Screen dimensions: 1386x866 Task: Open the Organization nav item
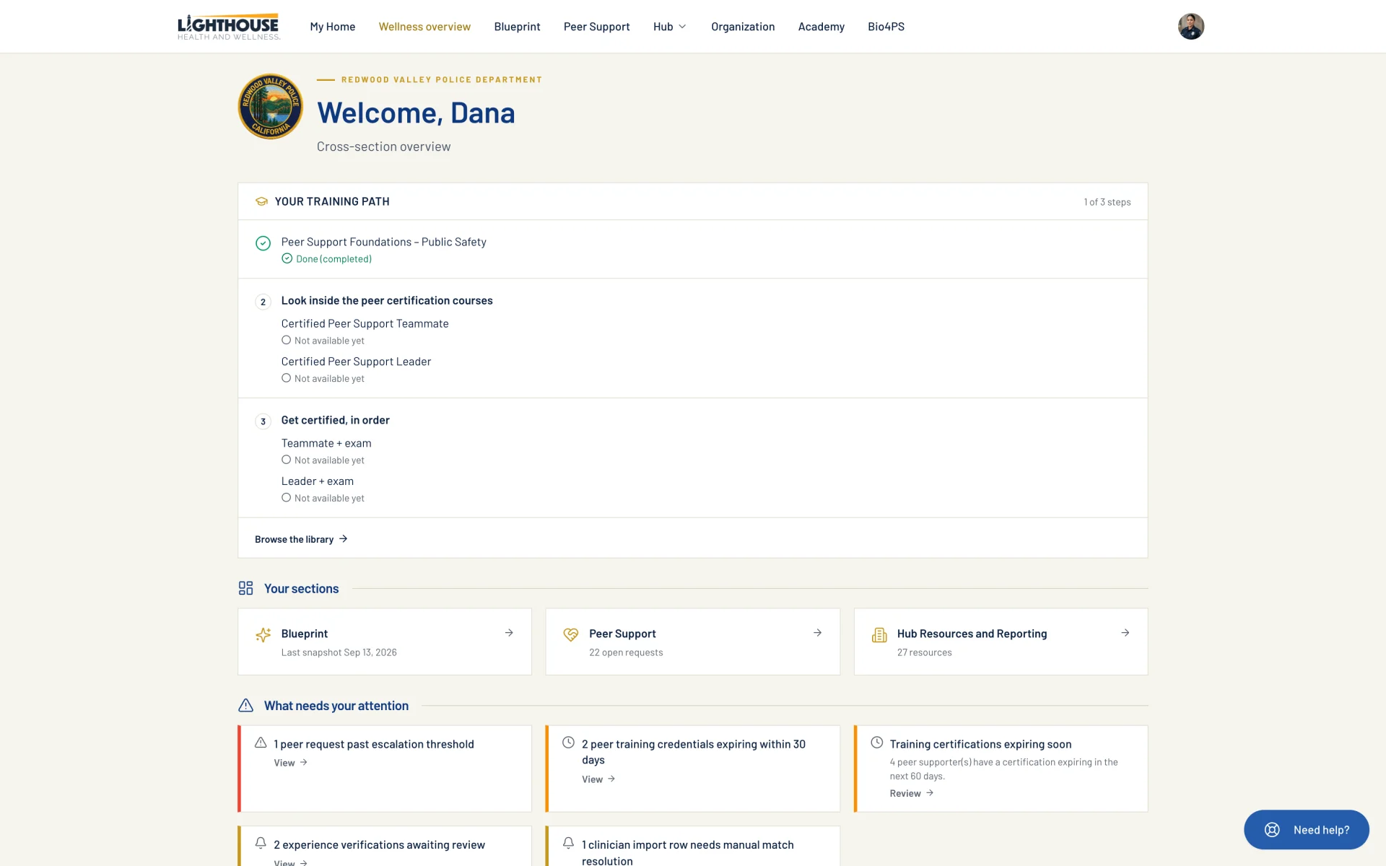click(743, 27)
